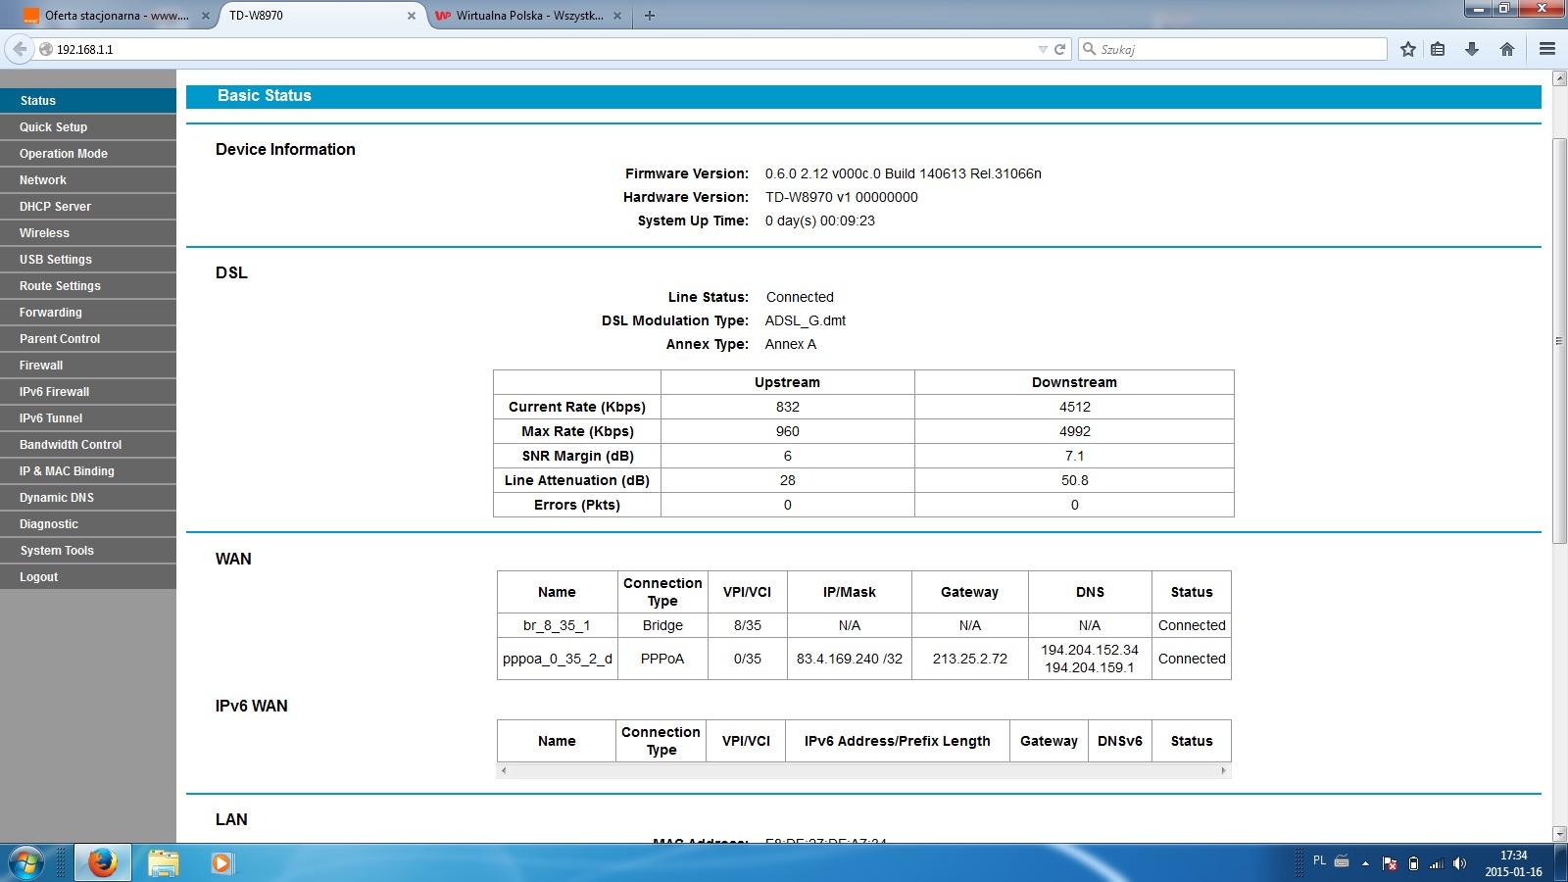Go to Route Settings
This screenshot has width=1568, height=882.
point(88,286)
